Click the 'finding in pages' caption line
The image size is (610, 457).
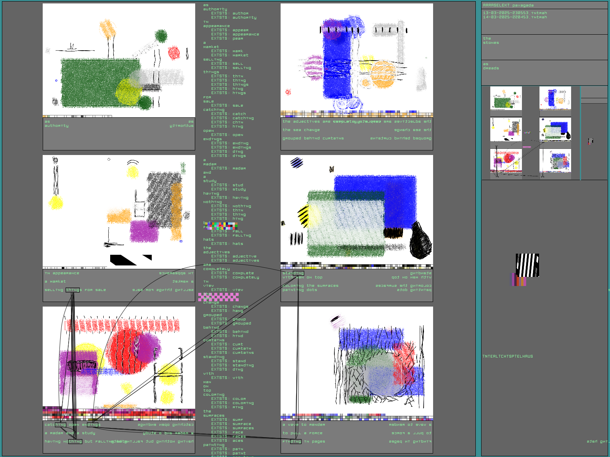(304, 441)
